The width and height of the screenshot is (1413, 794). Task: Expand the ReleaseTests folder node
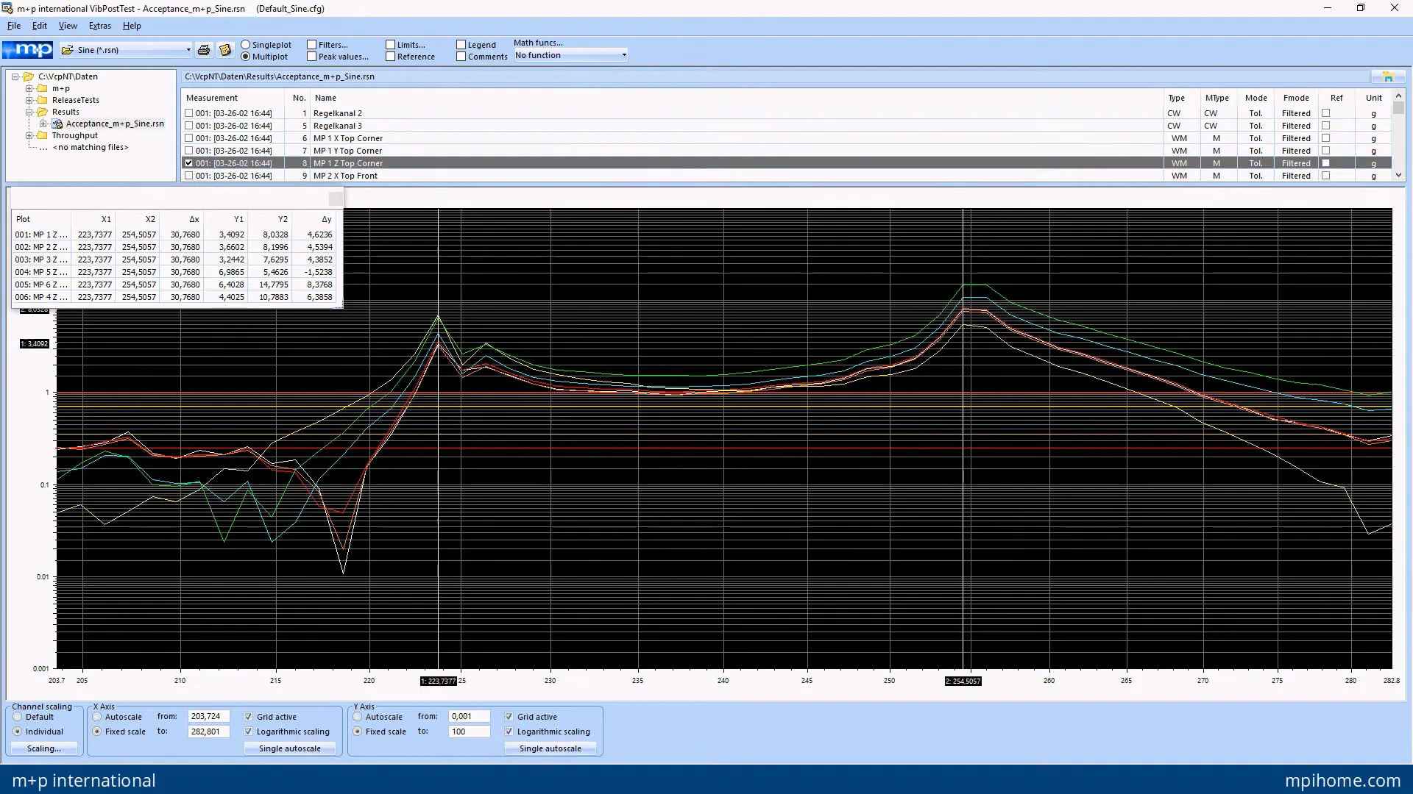pos(29,100)
